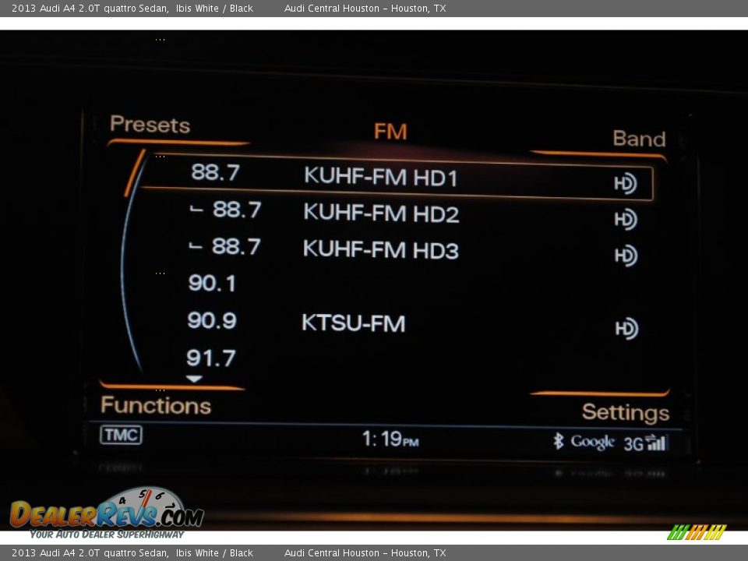748x561 pixels.
Task: Choose the KUHF-FM HD2 sub-channel
Action: point(380,213)
